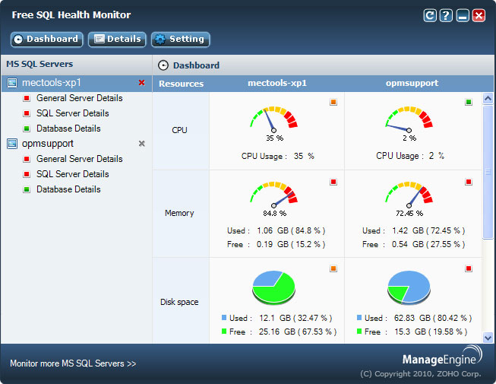Open Database Details under opmsupport
Screen dimensions: 496x384
click(68, 189)
